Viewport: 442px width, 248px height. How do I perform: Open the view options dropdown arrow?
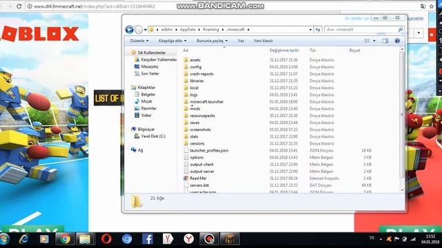374,41
